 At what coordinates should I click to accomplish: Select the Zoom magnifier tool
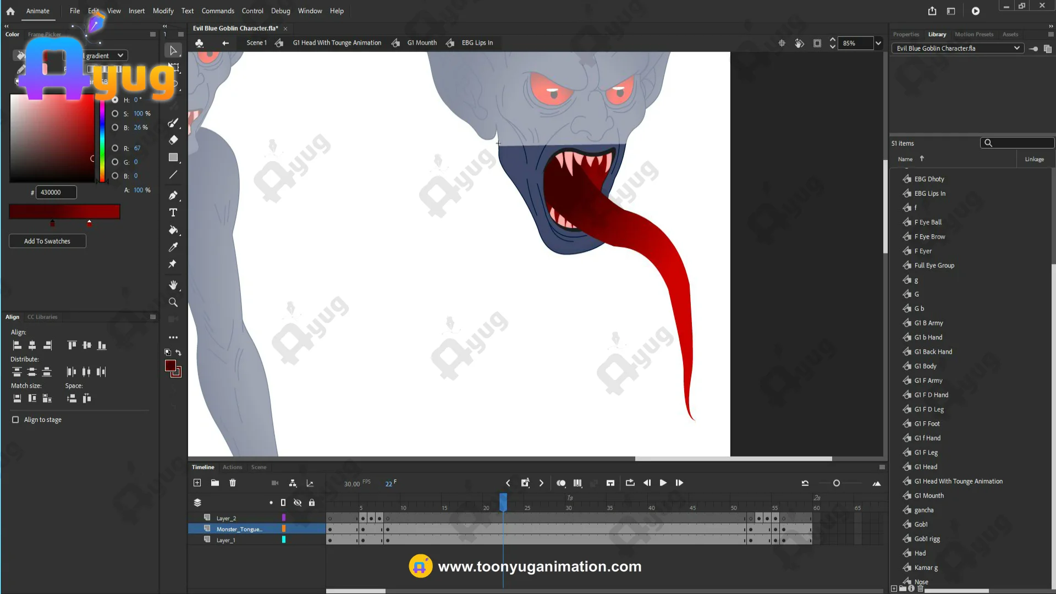173,302
